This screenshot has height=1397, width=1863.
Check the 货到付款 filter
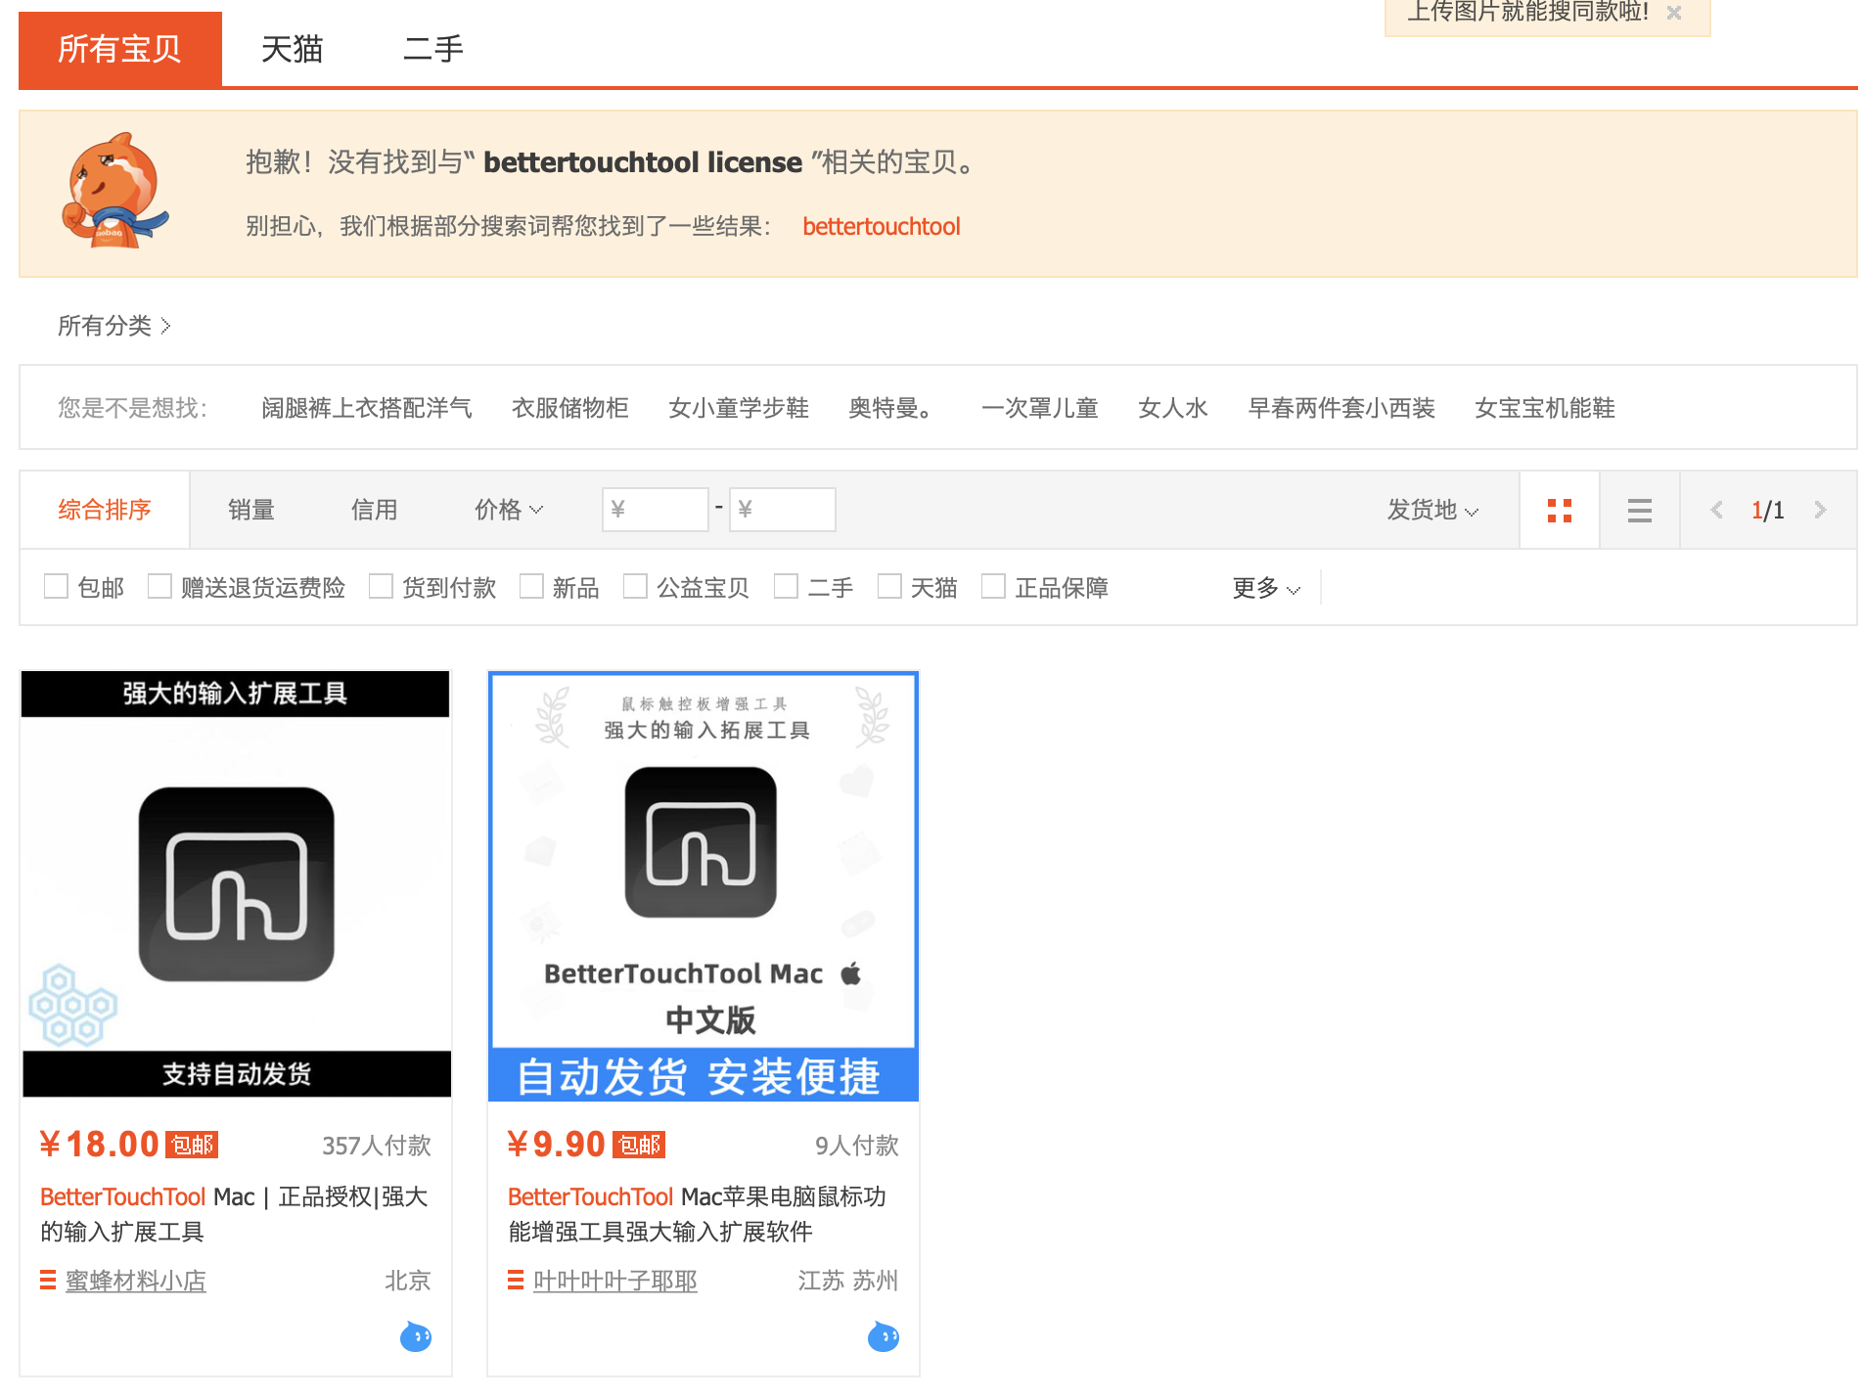[x=381, y=586]
